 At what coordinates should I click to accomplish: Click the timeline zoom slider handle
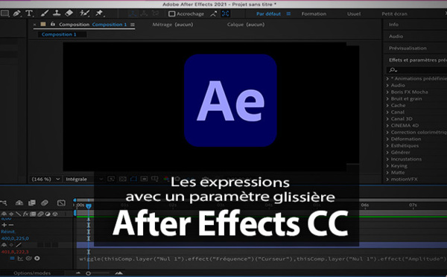pos(89,273)
